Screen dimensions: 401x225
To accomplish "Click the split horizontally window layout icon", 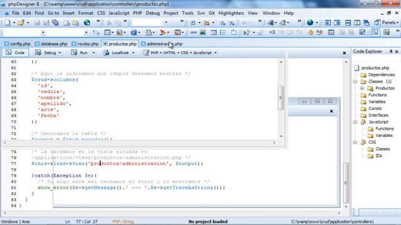I will click(x=348, y=22).
